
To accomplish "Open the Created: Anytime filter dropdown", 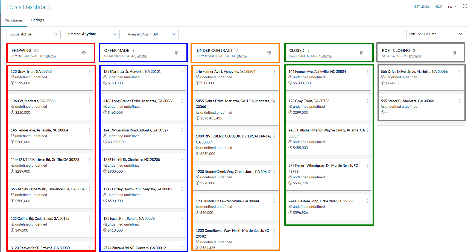I will [92, 34].
